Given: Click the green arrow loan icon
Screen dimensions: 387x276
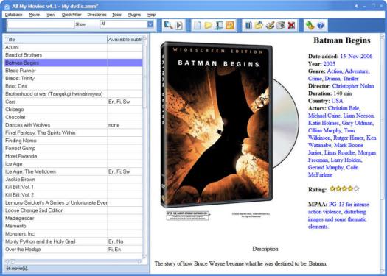Looking at the screenshot, I should (x=310, y=25).
